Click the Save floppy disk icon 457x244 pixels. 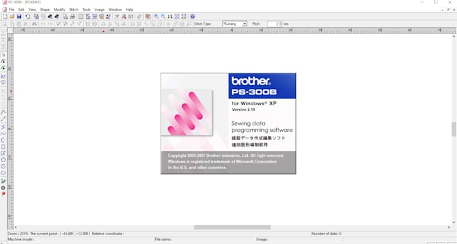coord(19,17)
